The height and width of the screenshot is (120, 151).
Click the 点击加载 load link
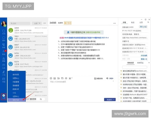(x=144, y=55)
